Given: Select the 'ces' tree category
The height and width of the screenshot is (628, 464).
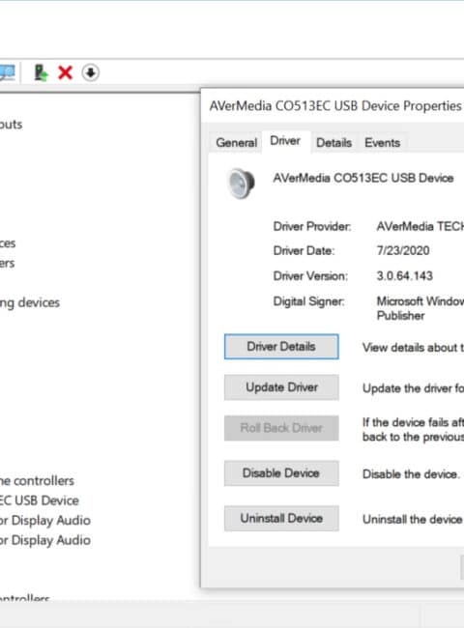Looking at the screenshot, I should [8, 243].
